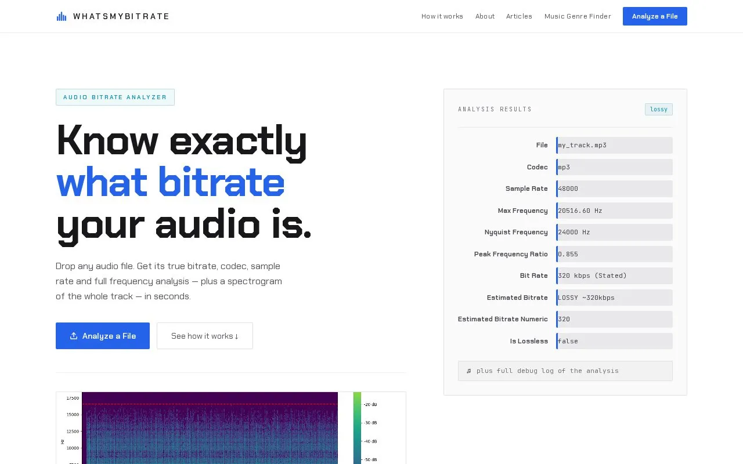The width and height of the screenshot is (743, 464).
Task: Click the Codec value mp3
Action: 614,167
